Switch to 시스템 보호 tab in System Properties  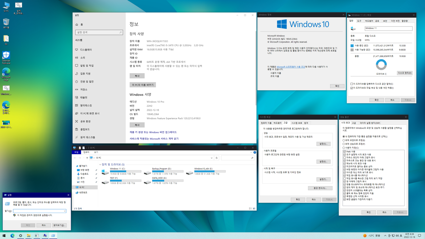pyautogui.click(x=297, y=123)
